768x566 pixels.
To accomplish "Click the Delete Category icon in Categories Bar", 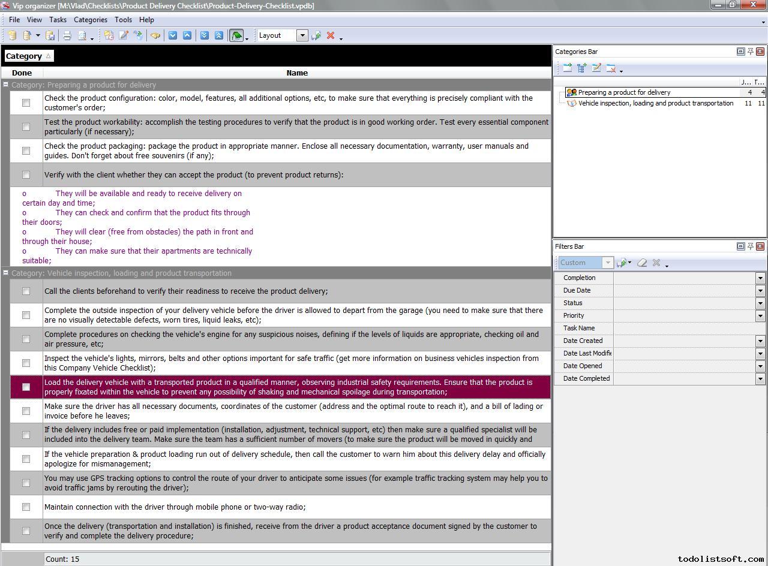I will [x=611, y=68].
